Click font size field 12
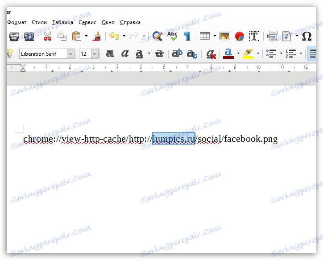This screenshot has width=323, height=260. click(85, 54)
